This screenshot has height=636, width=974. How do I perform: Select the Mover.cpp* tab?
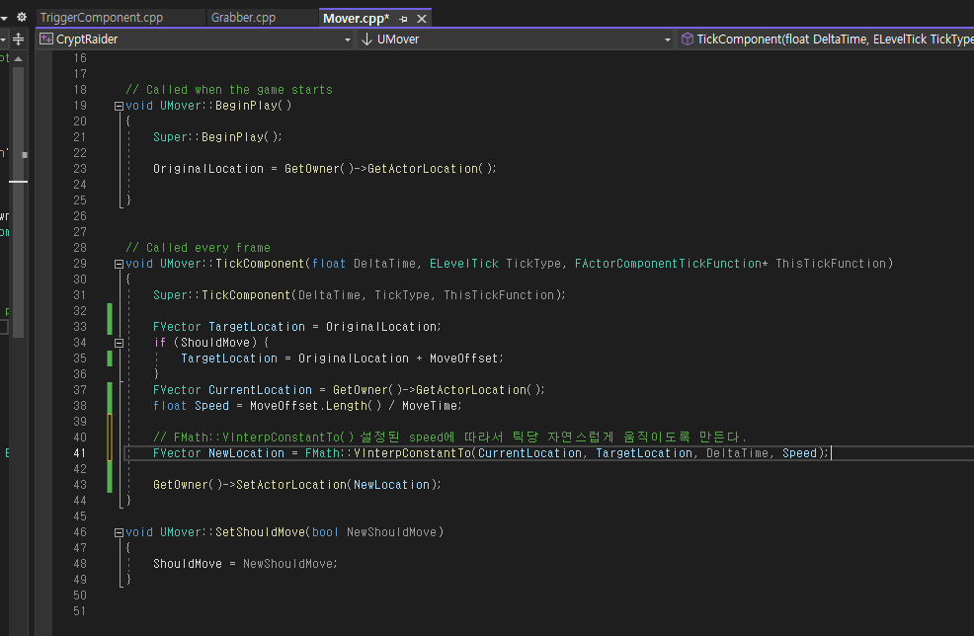(356, 18)
